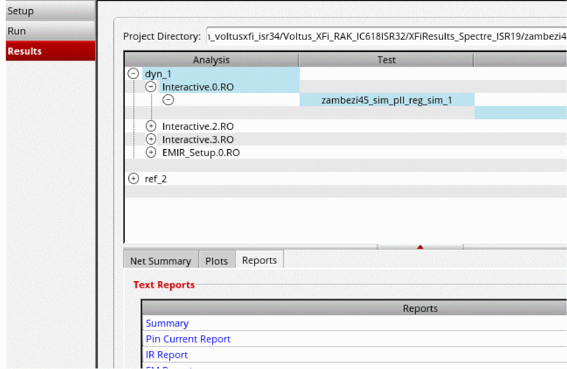Click the red arrow panel splitter handle

click(x=420, y=247)
